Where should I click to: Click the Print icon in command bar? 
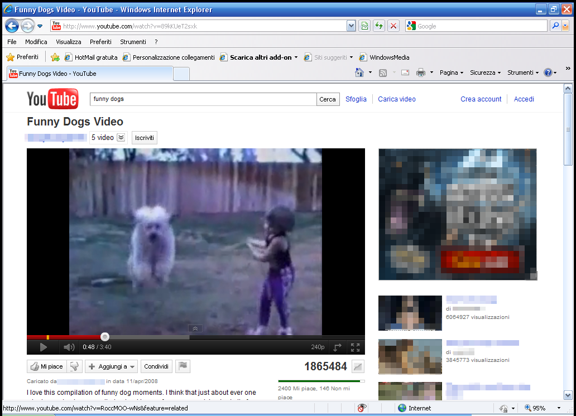click(421, 72)
